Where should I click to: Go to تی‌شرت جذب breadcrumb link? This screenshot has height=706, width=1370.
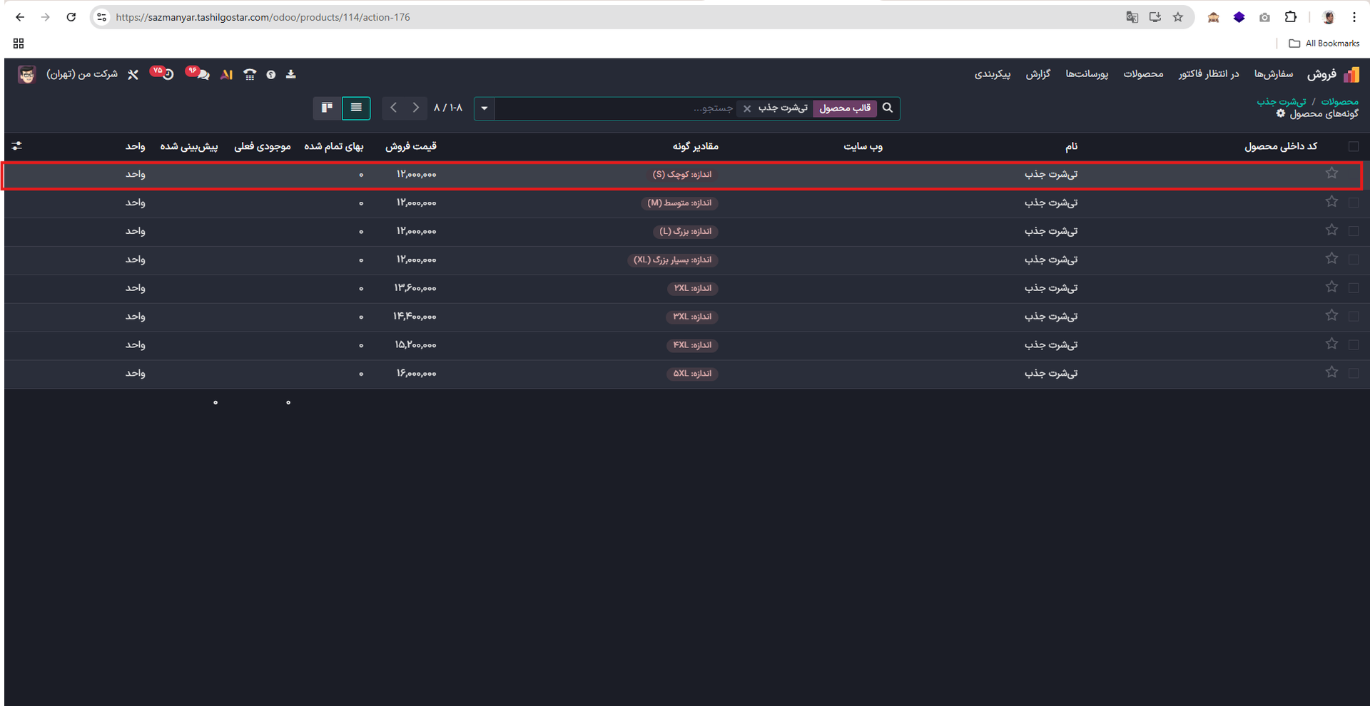1282,102
